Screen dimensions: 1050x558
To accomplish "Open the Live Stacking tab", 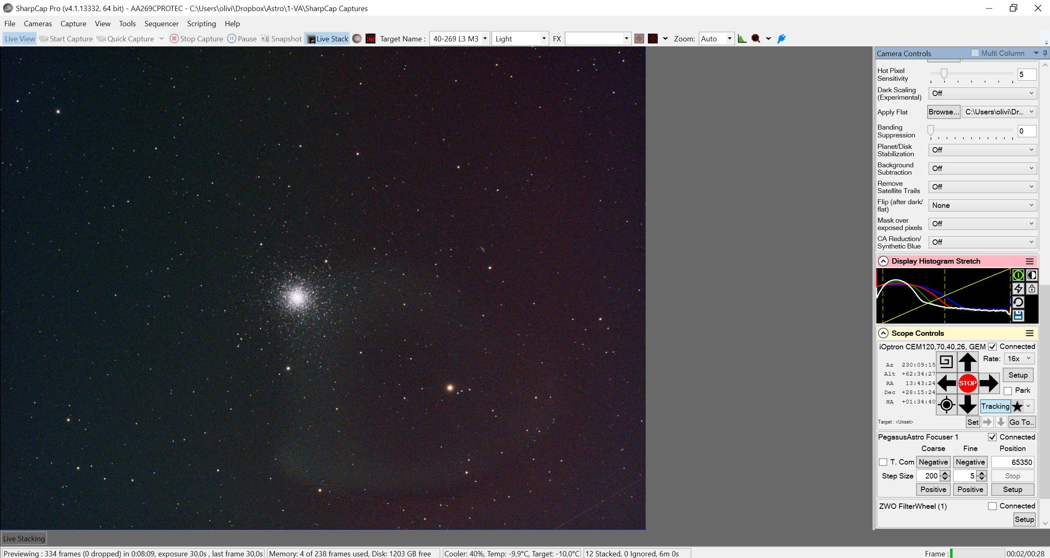I will pyautogui.click(x=24, y=538).
